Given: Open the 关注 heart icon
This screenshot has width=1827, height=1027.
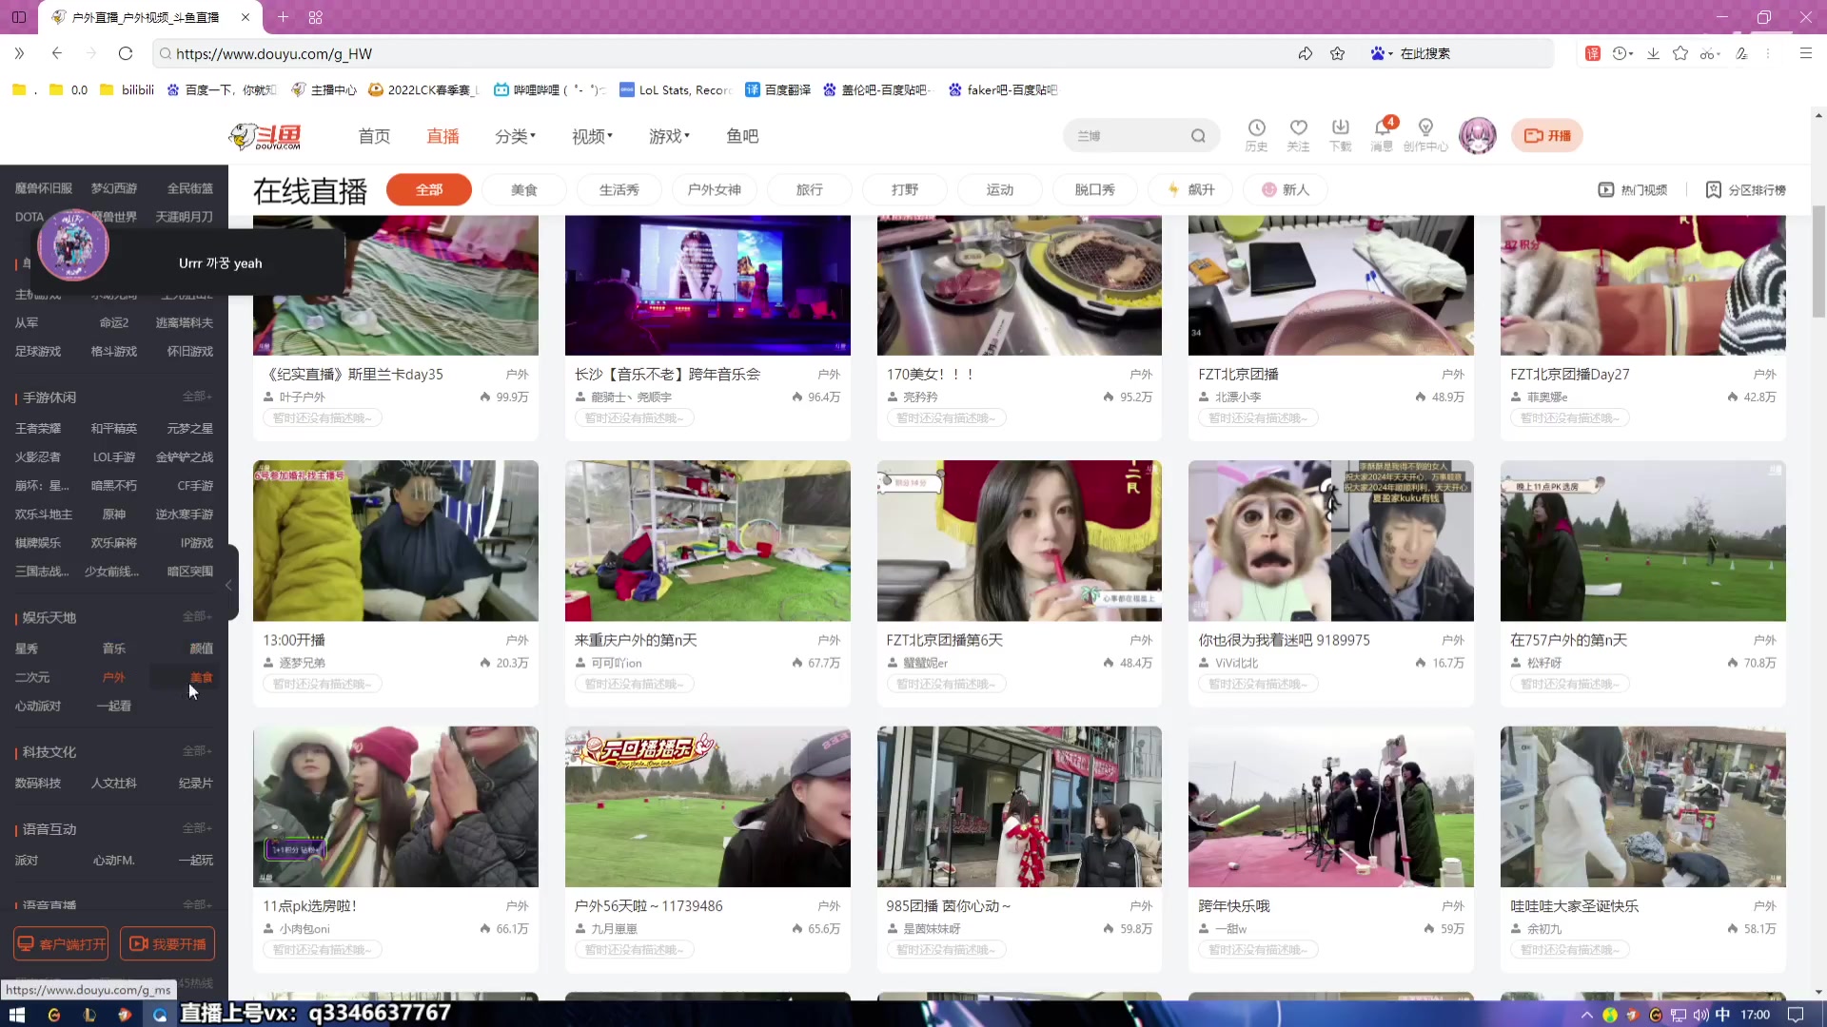Looking at the screenshot, I should pos(1298,135).
